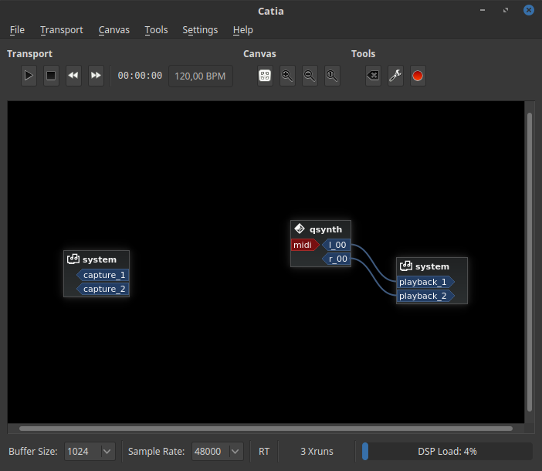
Task: Zoom in on the canvas
Action: 287,76
